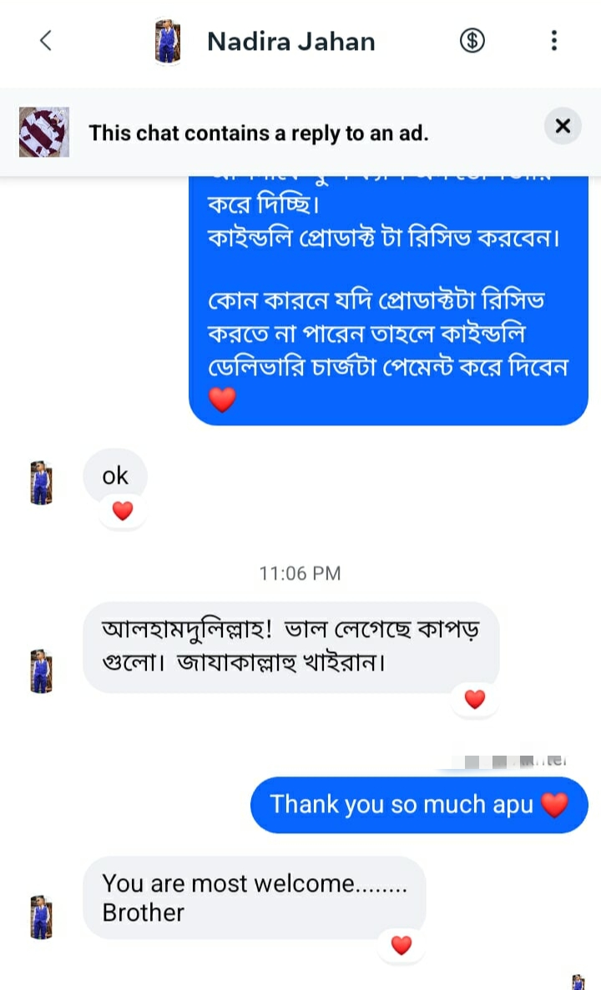Viewport: 601px width, 990px height.
Task: Tap "This chat contains a reply to an ad"
Action: [259, 133]
